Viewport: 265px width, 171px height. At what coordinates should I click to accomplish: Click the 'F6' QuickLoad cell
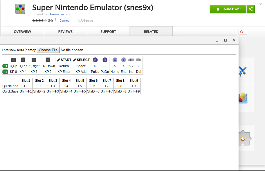coord(93,86)
